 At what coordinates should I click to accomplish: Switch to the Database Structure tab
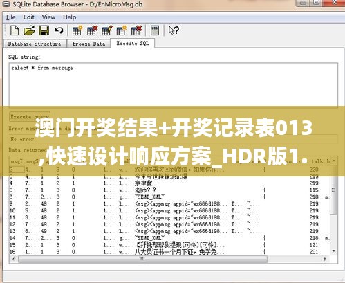35,44
